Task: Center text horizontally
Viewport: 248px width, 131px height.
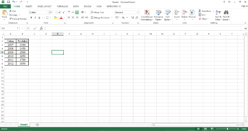Action: coord(73,17)
